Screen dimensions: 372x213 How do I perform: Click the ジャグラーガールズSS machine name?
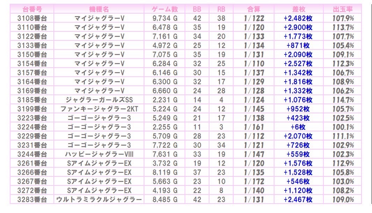point(99,100)
